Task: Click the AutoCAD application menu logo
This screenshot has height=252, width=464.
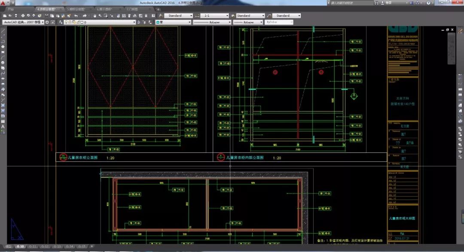Action: pyautogui.click(x=3, y=3)
